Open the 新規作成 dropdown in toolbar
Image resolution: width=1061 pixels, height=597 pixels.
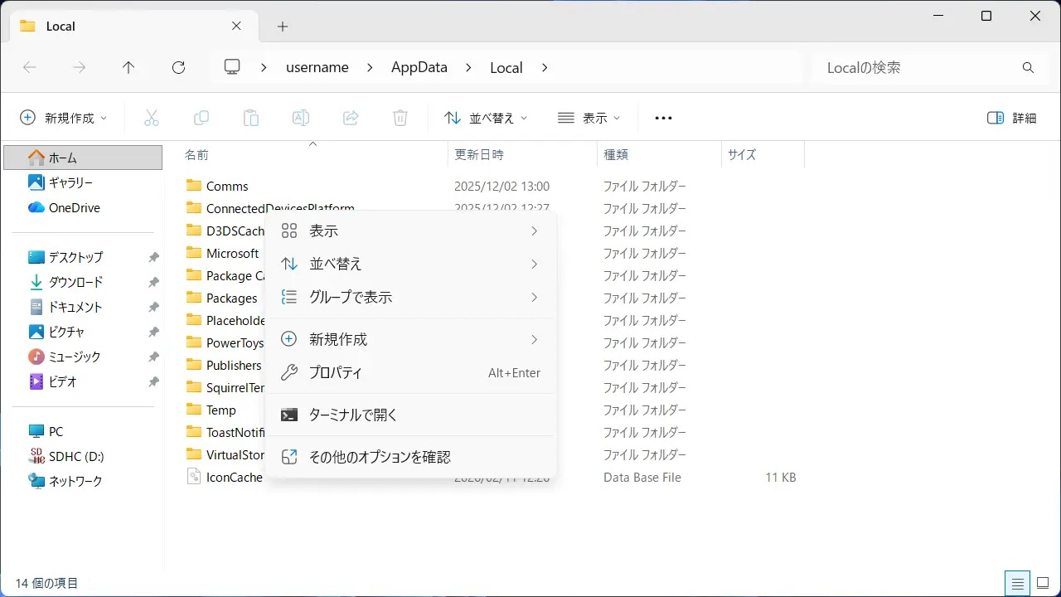[x=64, y=118]
